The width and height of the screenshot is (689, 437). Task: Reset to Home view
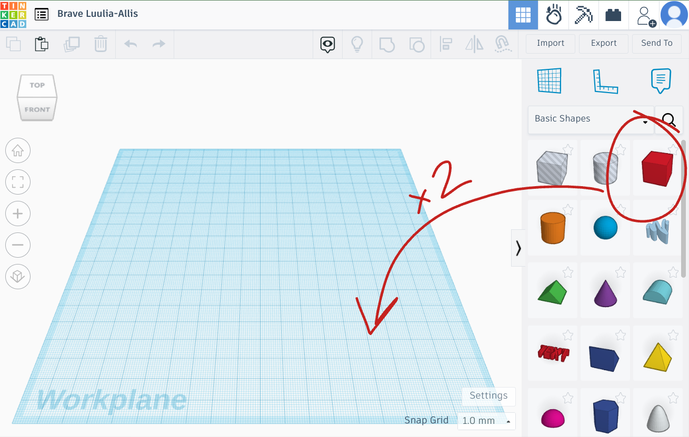coord(18,151)
